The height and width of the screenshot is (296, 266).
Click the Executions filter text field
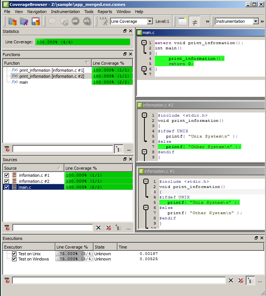click(119, 280)
